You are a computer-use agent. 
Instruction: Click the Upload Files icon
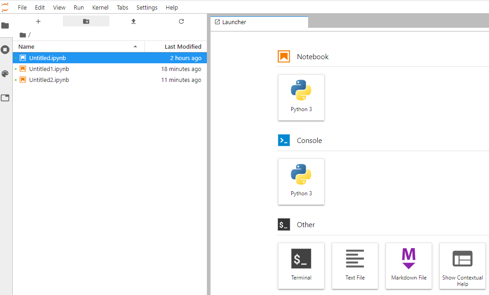[x=134, y=21]
